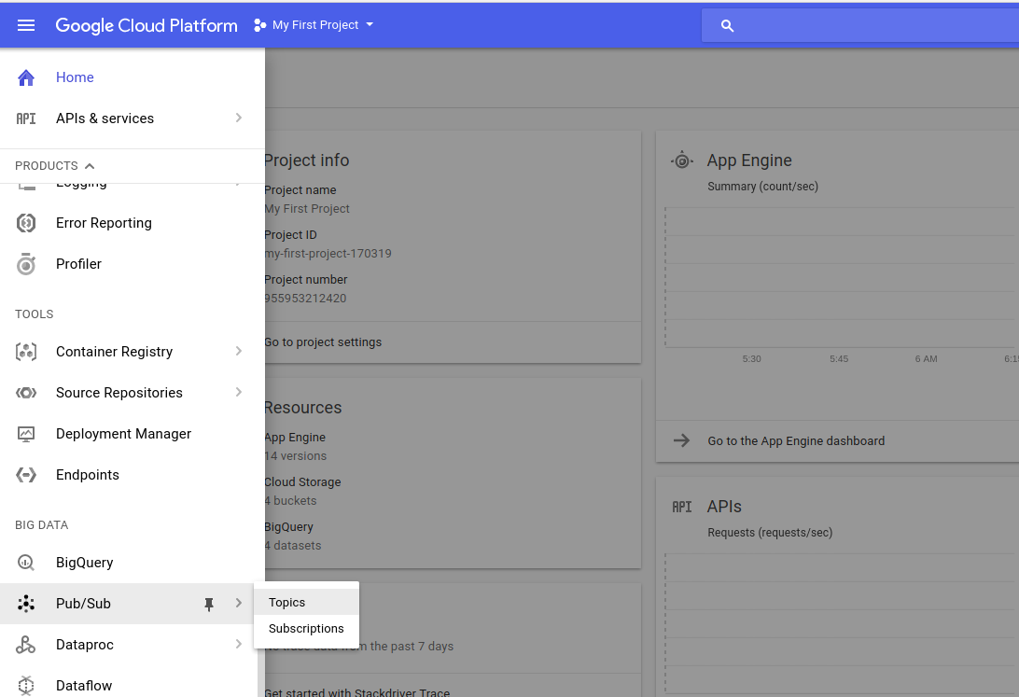Click the '4 buckets' text
This screenshot has width=1019, height=697.
point(290,501)
